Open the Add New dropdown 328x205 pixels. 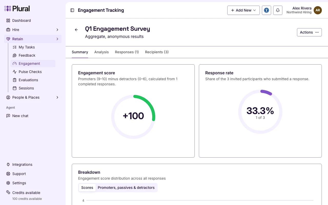click(x=243, y=10)
